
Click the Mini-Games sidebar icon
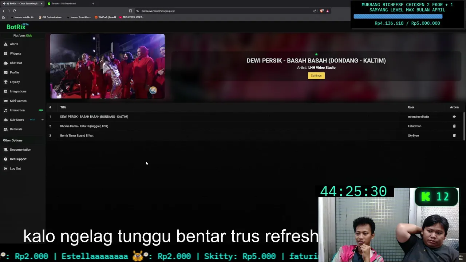click(x=5, y=101)
